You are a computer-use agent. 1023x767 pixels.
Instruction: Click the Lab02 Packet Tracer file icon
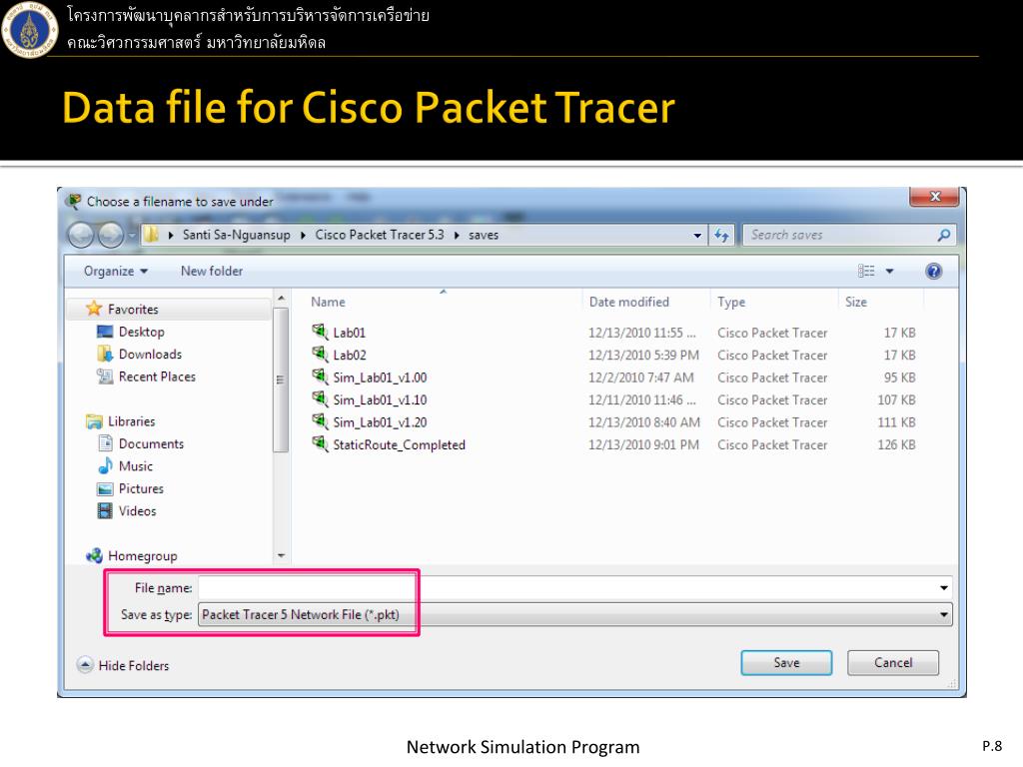(320, 355)
